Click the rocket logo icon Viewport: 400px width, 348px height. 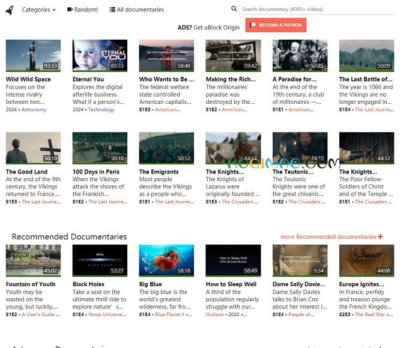point(10,10)
